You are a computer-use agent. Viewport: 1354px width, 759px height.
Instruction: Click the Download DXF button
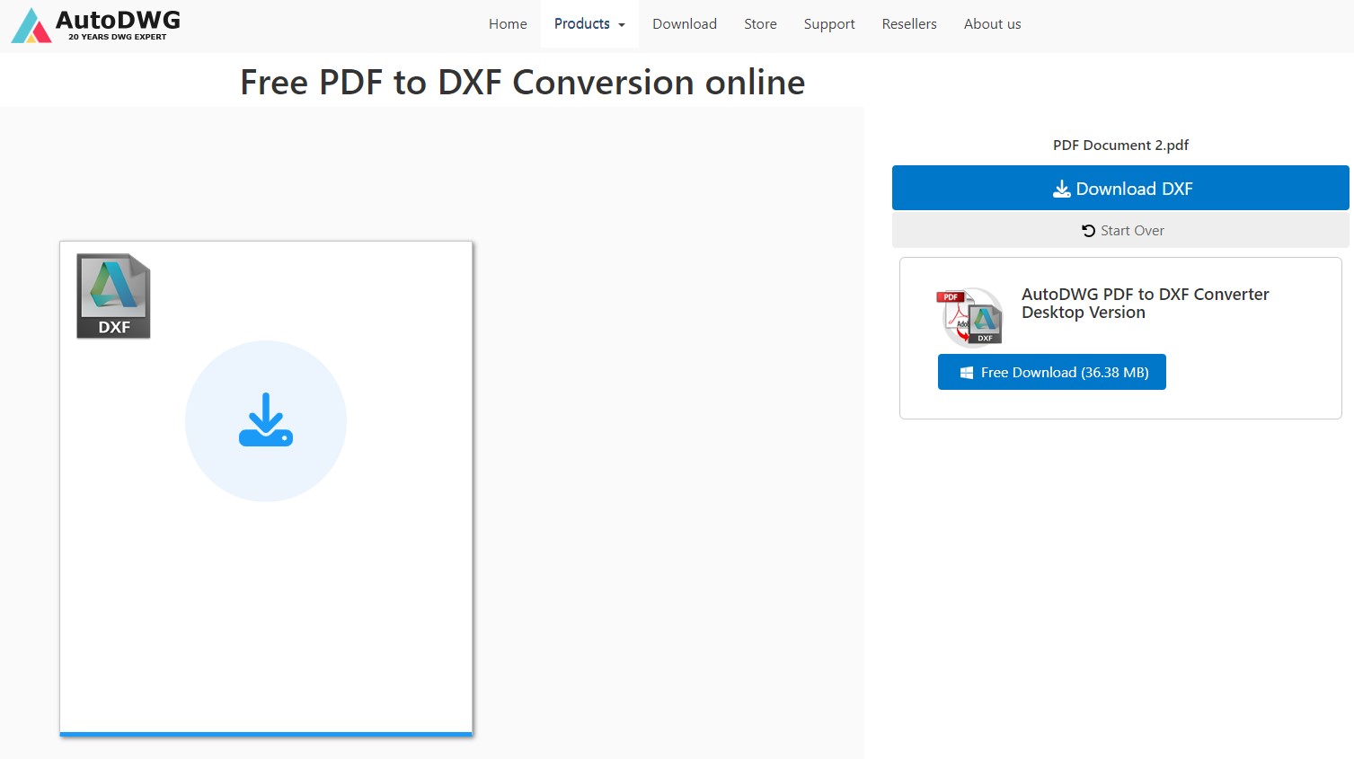pos(1119,188)
